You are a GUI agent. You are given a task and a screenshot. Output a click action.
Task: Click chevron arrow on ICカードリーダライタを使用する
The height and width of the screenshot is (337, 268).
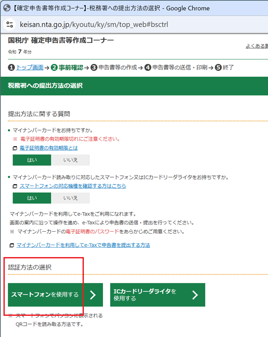point(195,295)
